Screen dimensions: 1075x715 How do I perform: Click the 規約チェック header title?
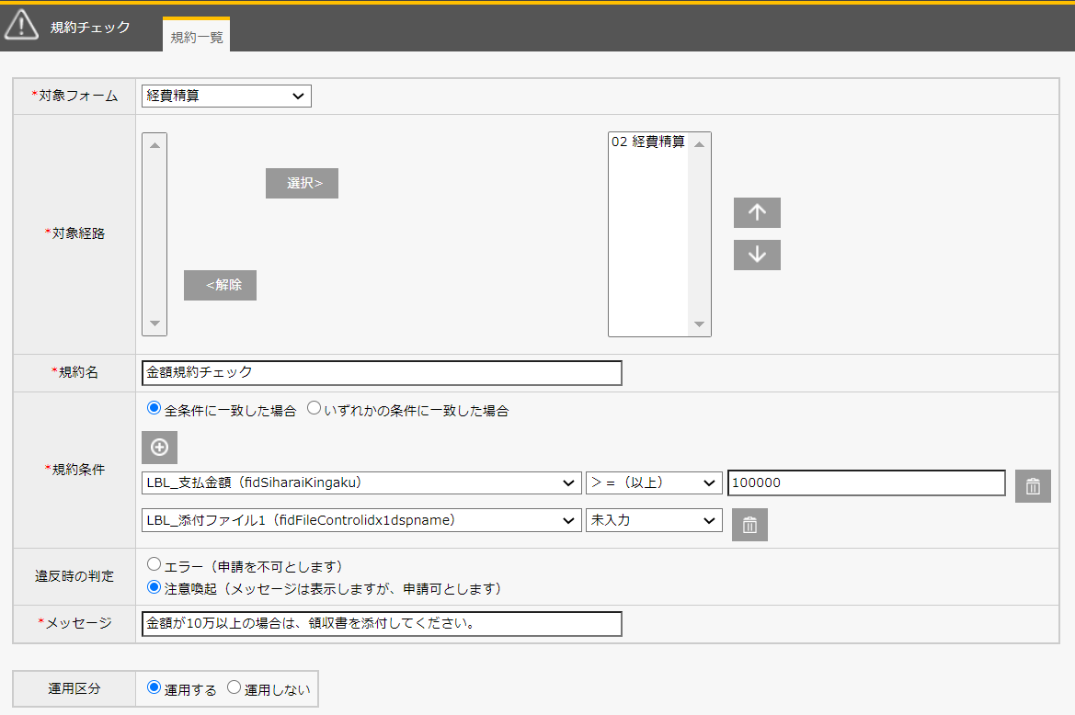[x=90, y=28]
